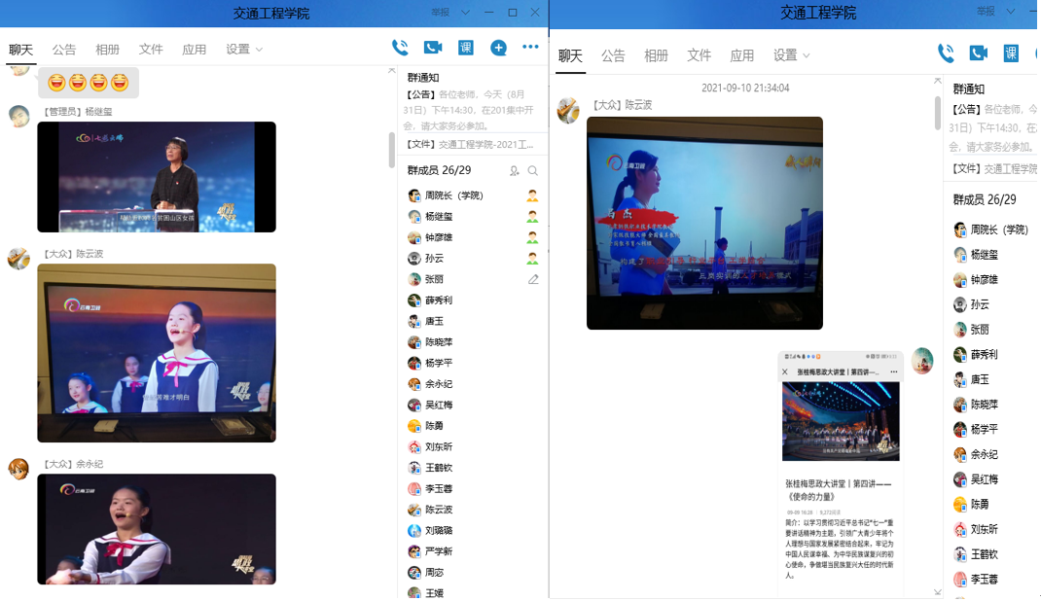Open 杨继玺's image of the woman speaker
The height and width of the screenshot is (601, 1041).
157,177
